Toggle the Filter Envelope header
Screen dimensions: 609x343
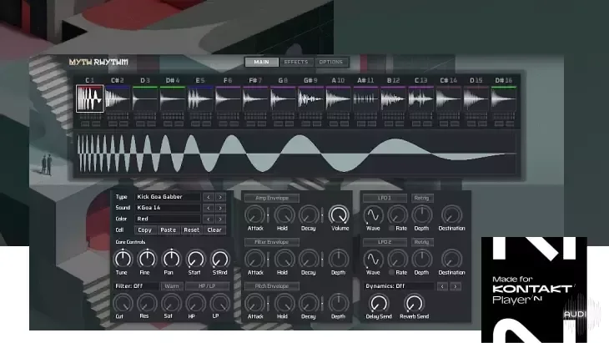[272, 242]
